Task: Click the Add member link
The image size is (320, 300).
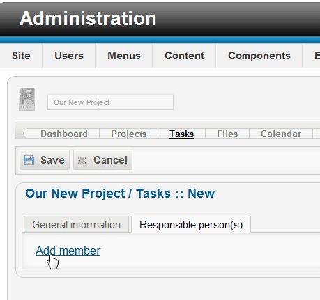Action: 68,251
